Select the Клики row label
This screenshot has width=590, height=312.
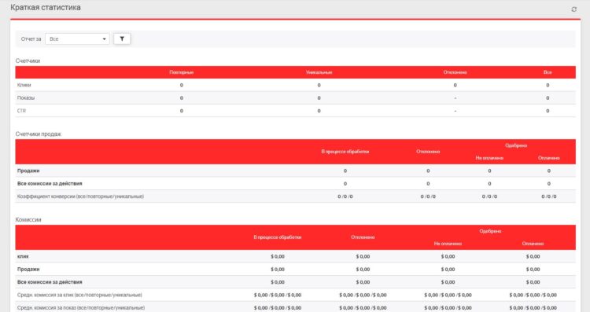pyautogui.click(x=24, y=85)
